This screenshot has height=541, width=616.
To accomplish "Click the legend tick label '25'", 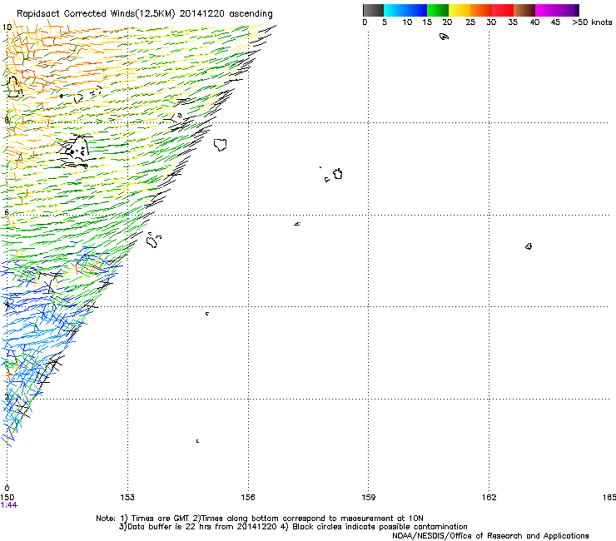I will (470, 22).
